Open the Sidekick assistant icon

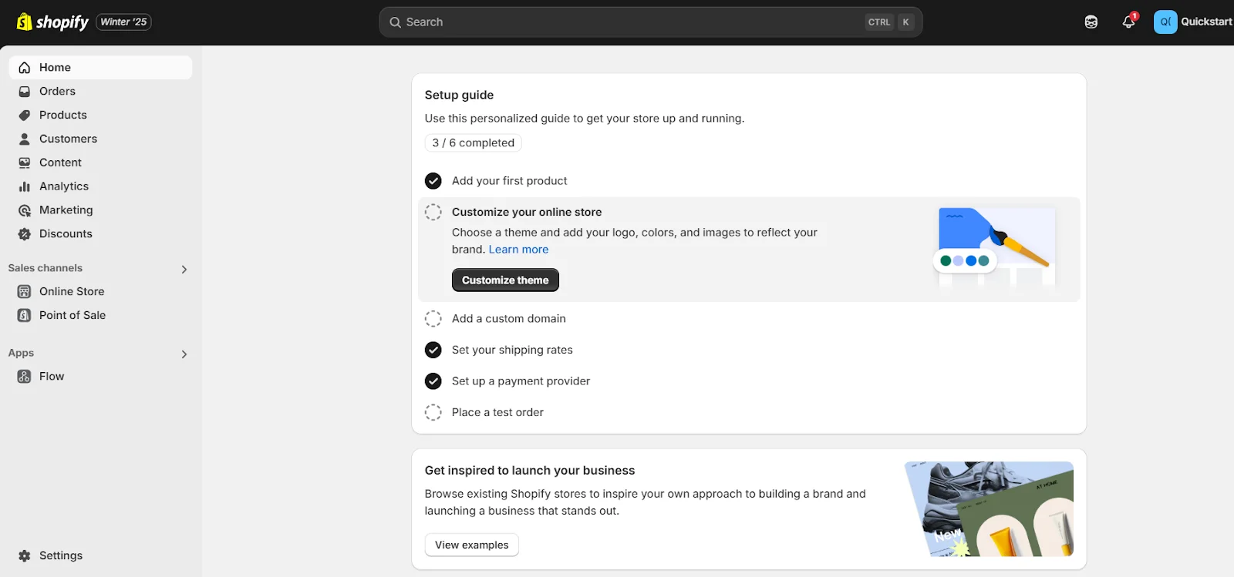(1091, 22)
